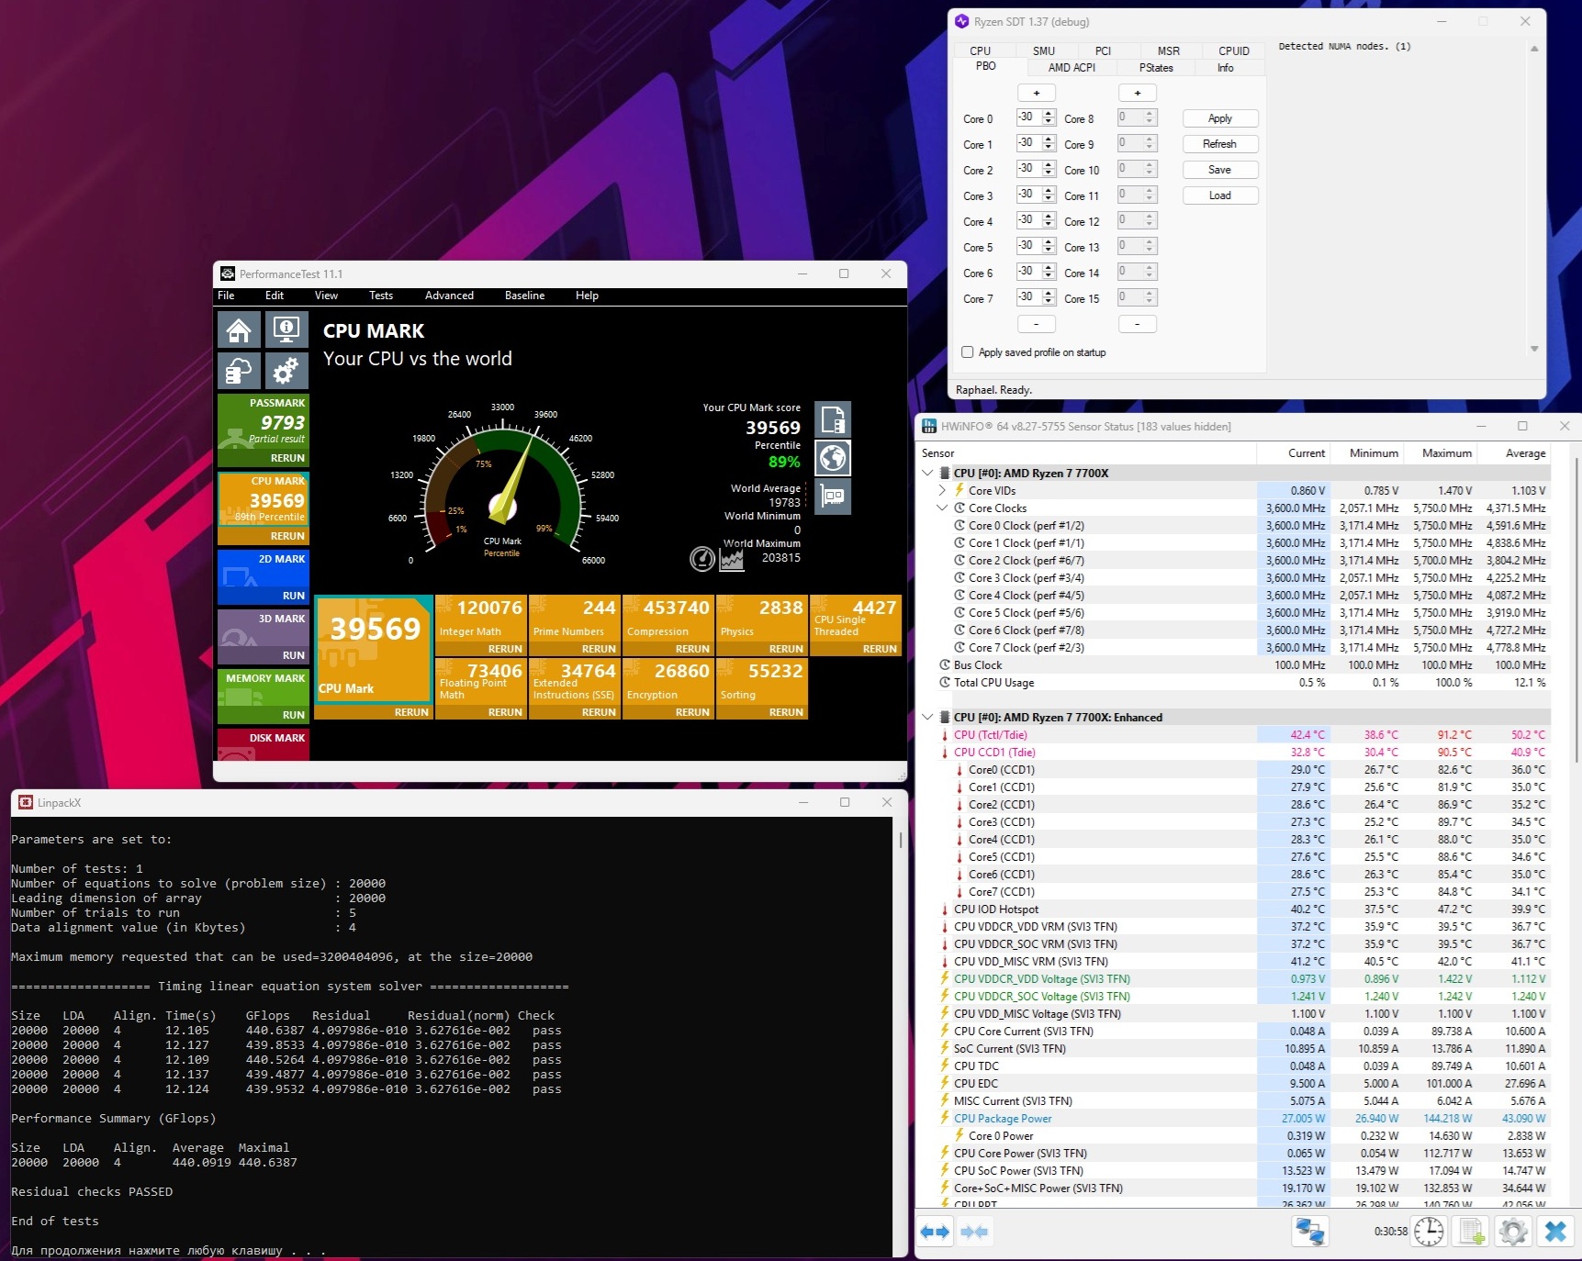Click the Ryzen SDT title bar logo

(x=961, y=21)
